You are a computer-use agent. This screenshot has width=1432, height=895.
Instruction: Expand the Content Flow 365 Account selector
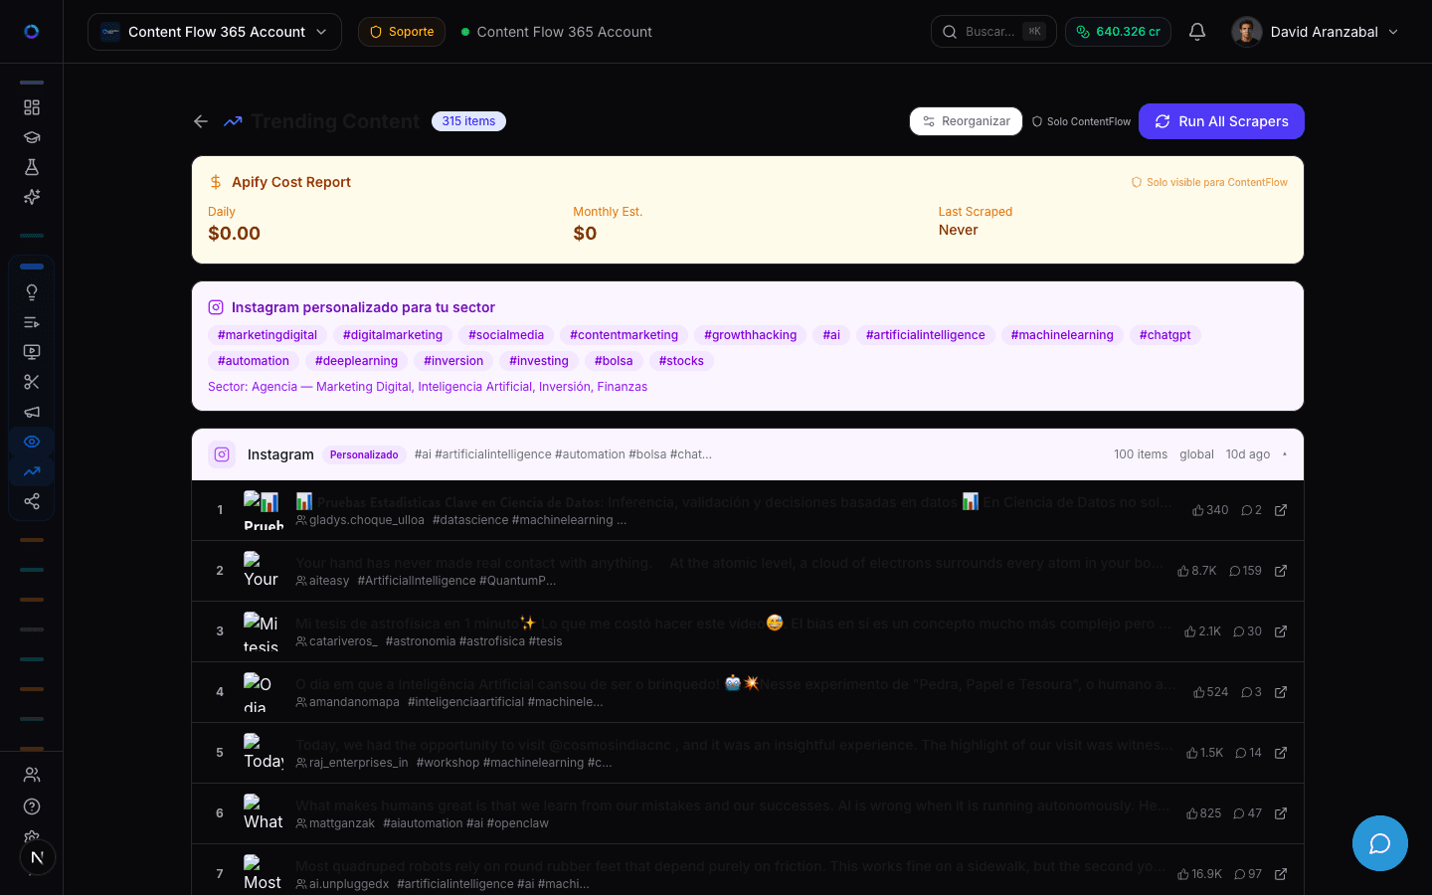215,32
